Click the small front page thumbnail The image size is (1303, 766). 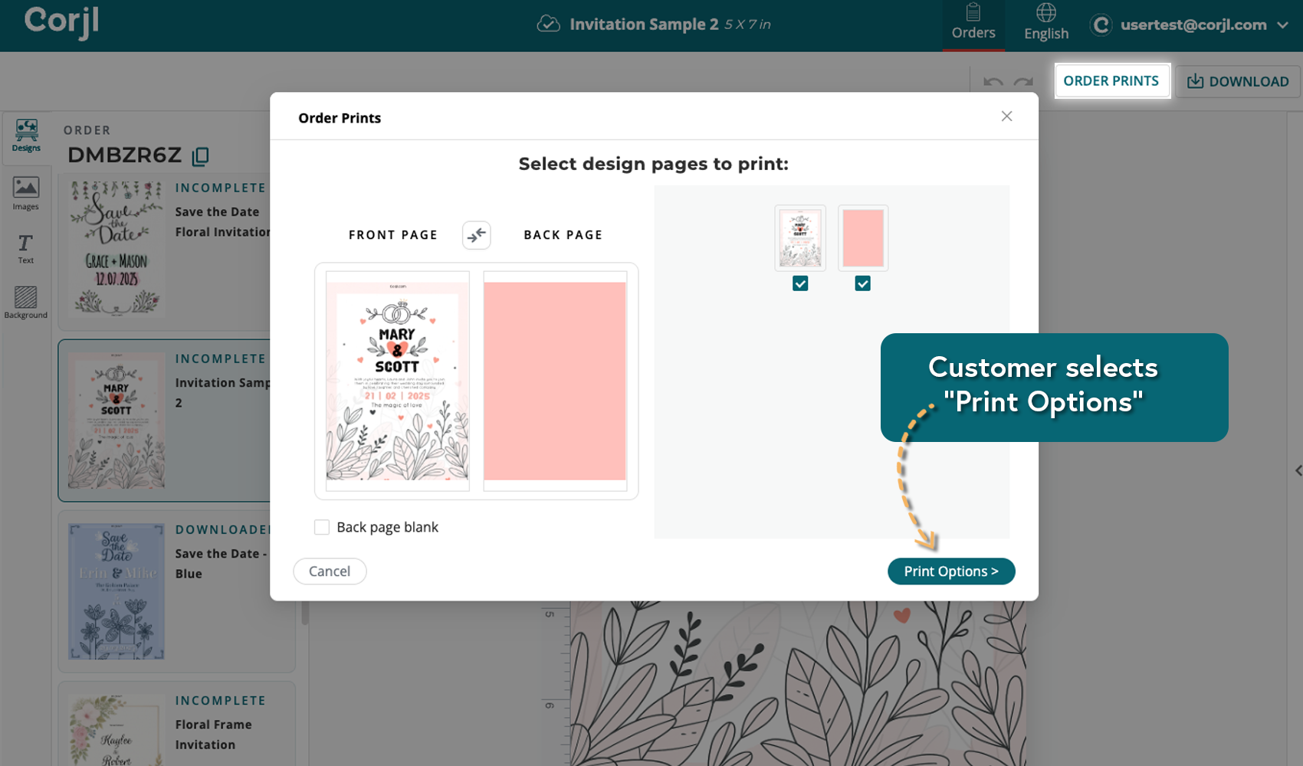coord(800,237)
